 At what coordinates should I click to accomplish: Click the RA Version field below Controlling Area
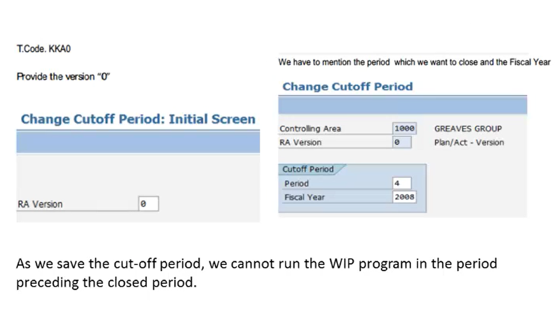click(402, 142)
